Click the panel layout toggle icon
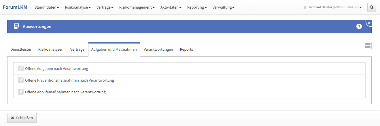This screenshot has height=126, width=380. pyautogui.click(x=368, y=45)
